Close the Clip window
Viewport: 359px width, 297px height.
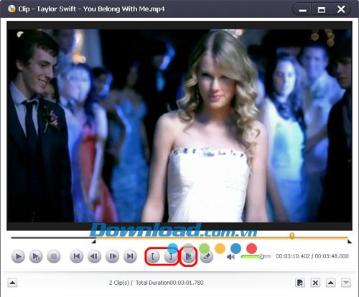(341, 9)
